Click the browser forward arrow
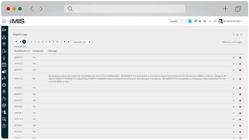 [41, 9]
